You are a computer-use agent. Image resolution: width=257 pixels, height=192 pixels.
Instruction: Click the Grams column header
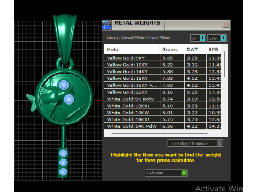click(172, 49)
